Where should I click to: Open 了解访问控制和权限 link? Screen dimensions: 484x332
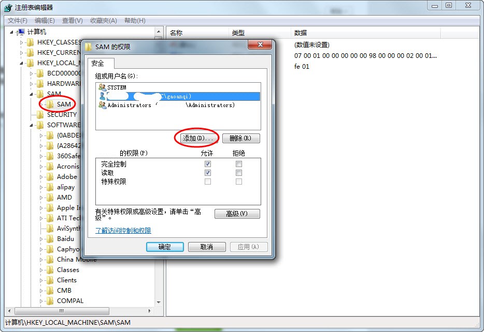pos(123,230)
